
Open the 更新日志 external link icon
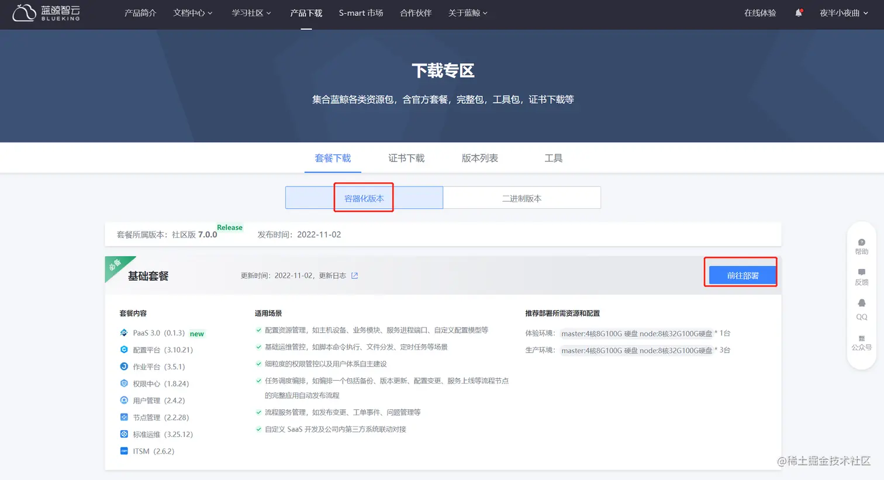point(354,275)
